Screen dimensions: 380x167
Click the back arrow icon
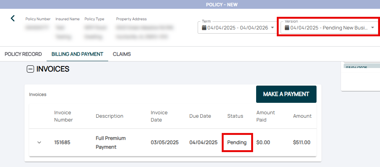pos(13,18)
